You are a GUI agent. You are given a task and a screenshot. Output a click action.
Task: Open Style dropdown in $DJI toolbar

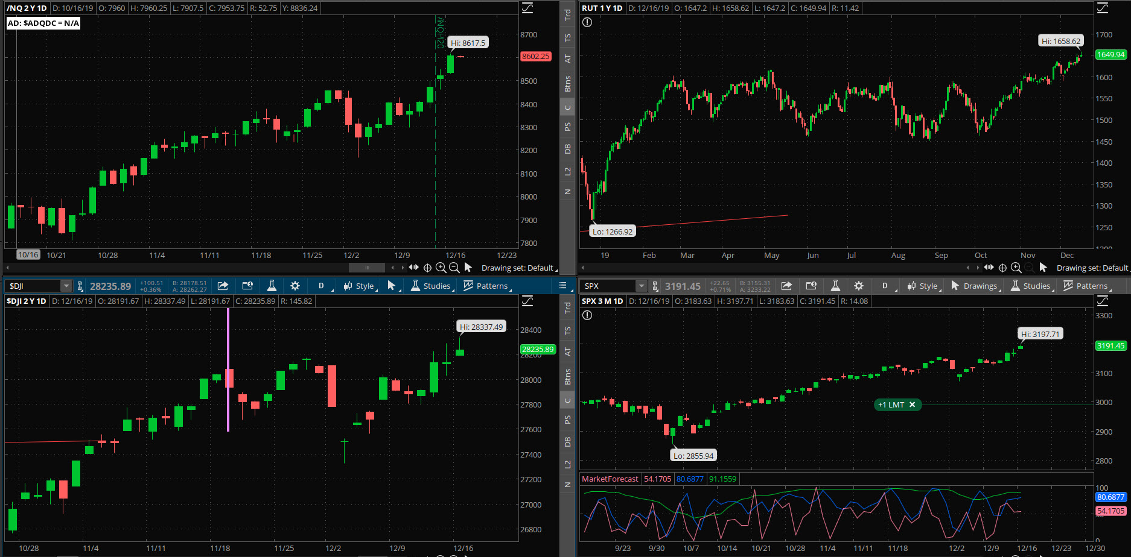(x=360, y=286)
